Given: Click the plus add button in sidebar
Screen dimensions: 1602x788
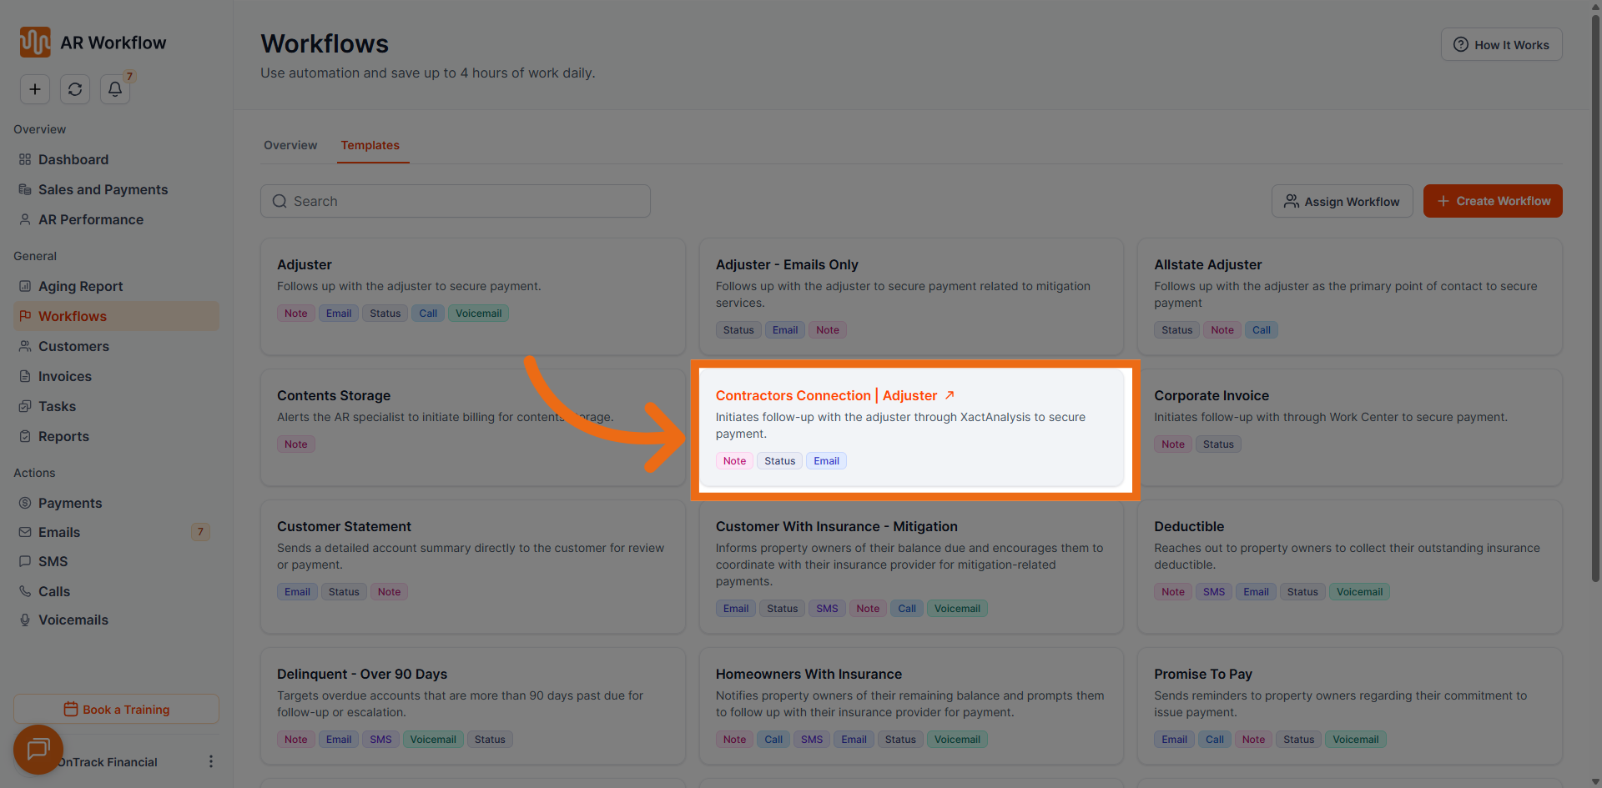Looking at the screenshot, I should [35, 89].
